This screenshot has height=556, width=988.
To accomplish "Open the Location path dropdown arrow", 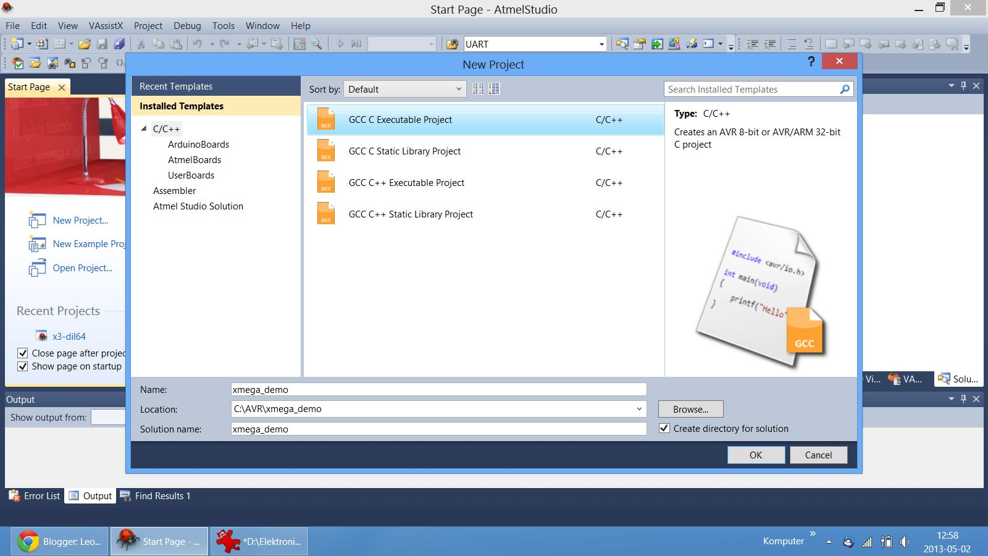I will (x=638, y=408).
